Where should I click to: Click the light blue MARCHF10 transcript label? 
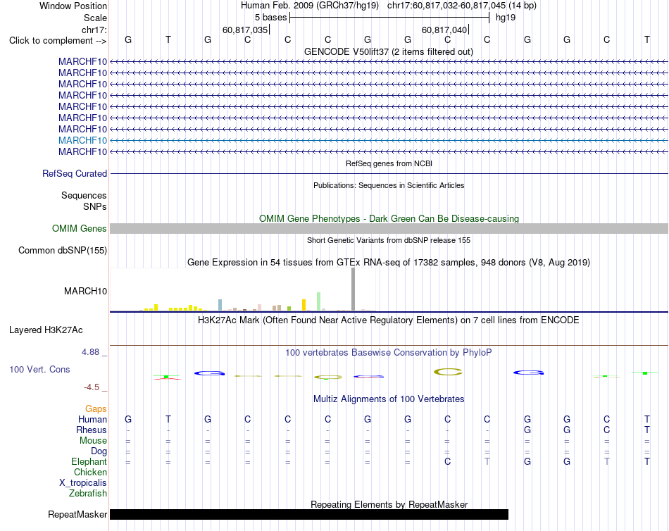[83, 140]
